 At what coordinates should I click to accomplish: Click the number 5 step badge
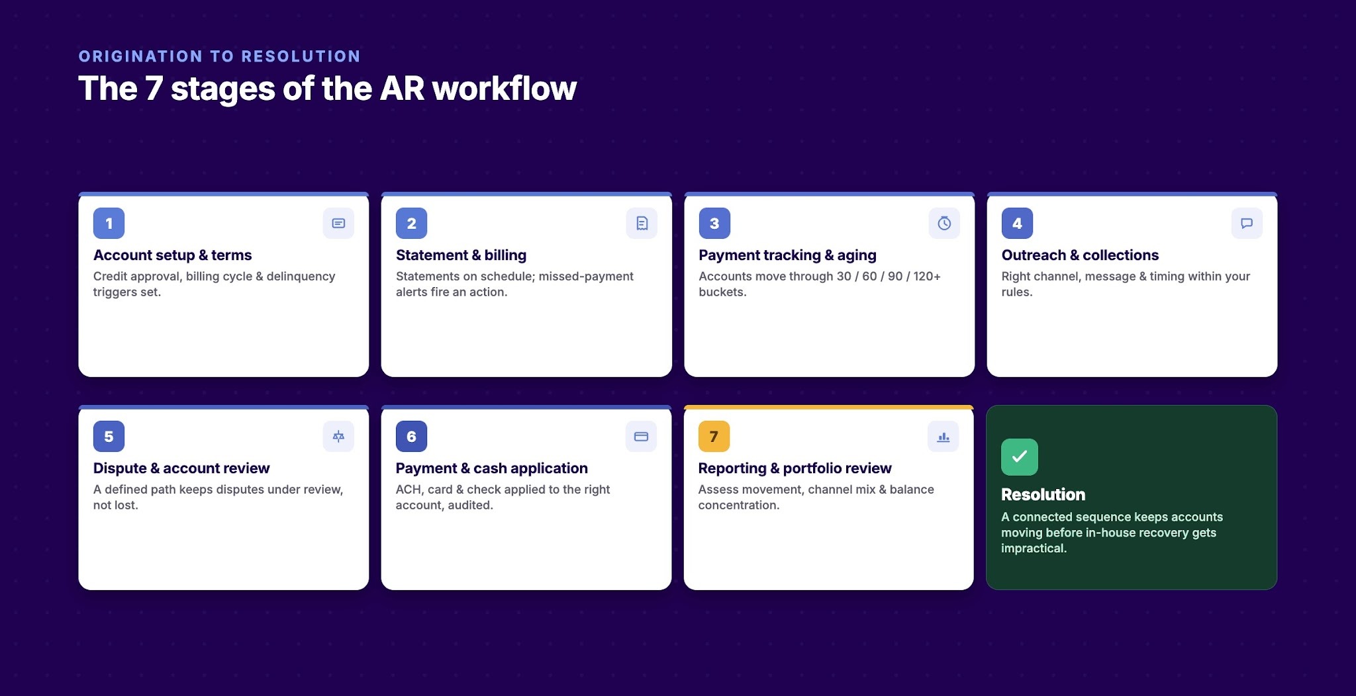click(x=109, y=437)
